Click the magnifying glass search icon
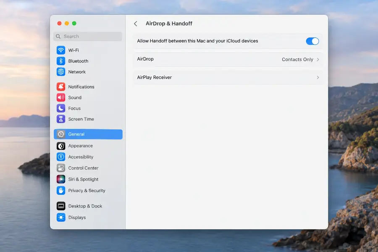This screenshot has height=252, width=378. click(x=58, y=37)
